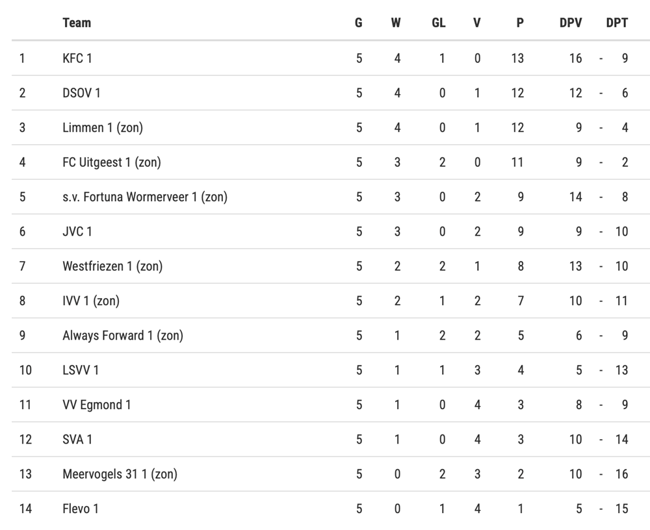Sort by the P points column header

click(x=520, y=23)
